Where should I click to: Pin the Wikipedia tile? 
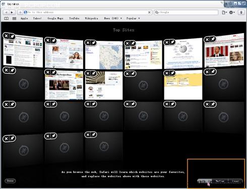pos(172,42)
